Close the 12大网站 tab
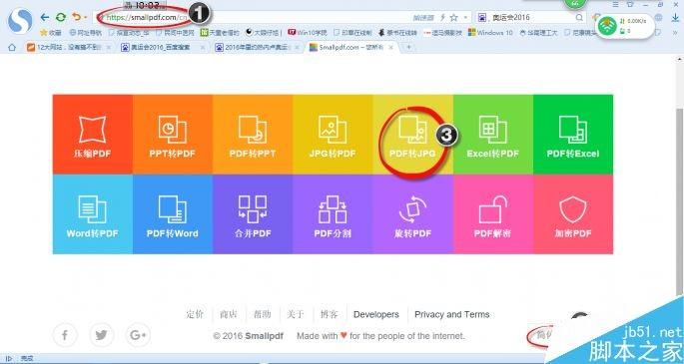 (109, 48)
